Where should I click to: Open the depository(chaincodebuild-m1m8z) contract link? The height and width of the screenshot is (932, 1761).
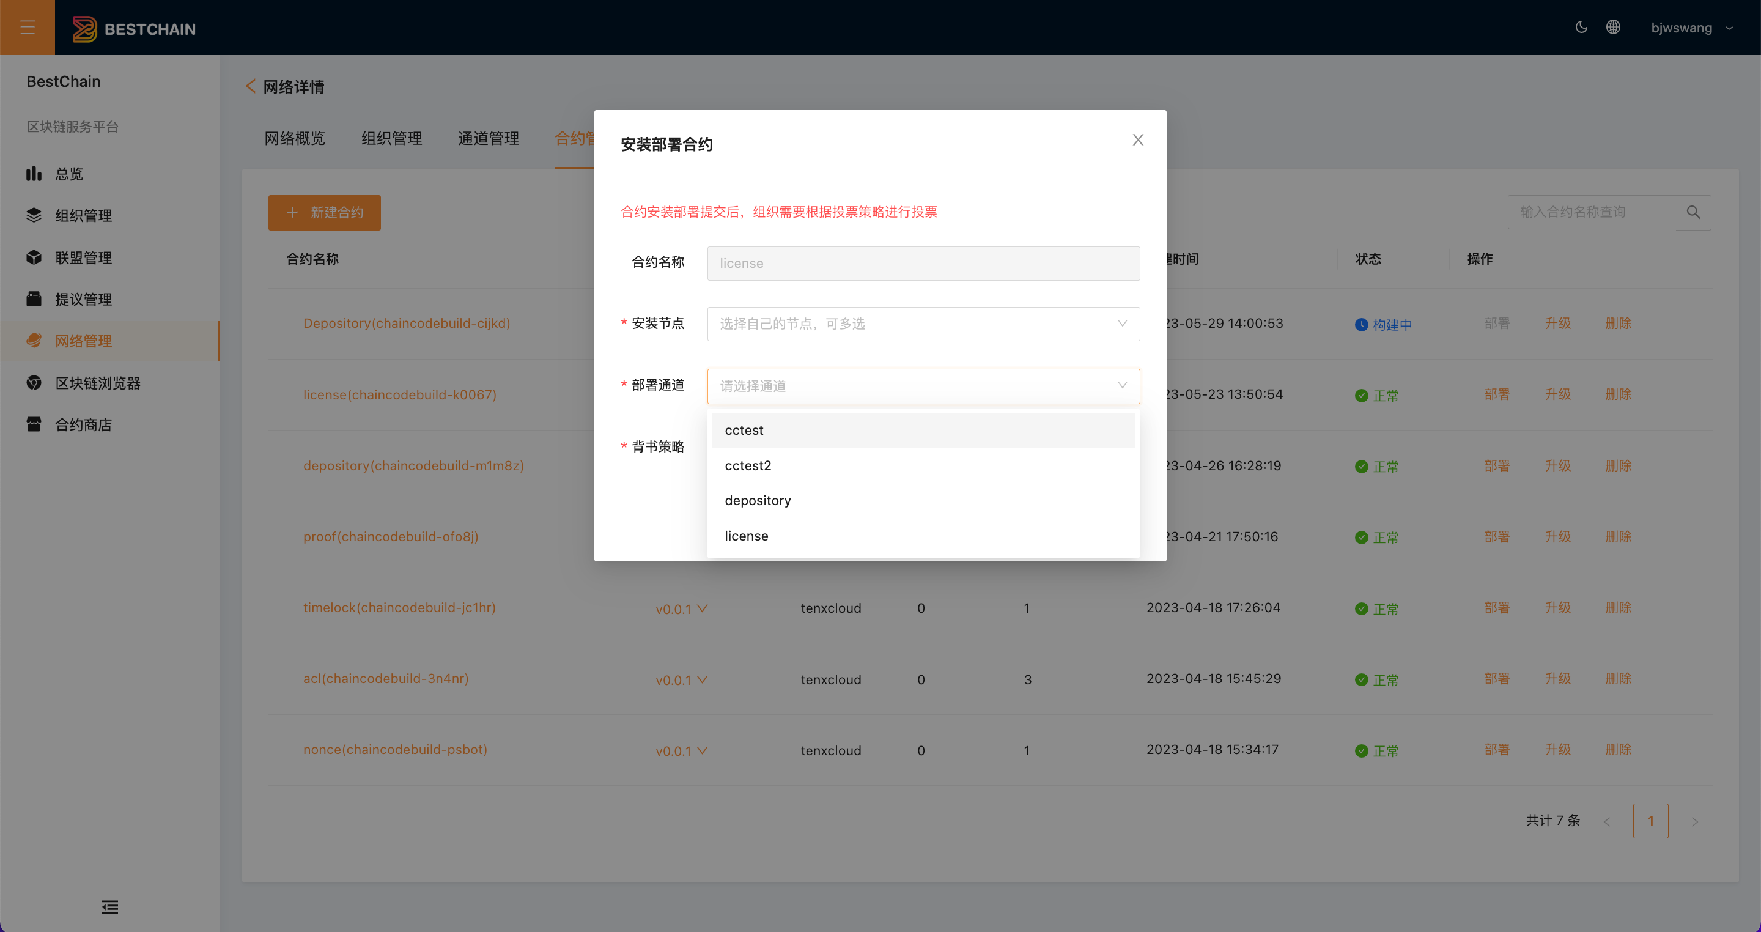[x=413, y=465]
